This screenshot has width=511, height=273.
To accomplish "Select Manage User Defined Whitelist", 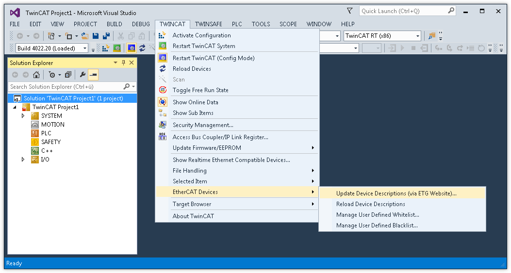I will tap(402, 215).
